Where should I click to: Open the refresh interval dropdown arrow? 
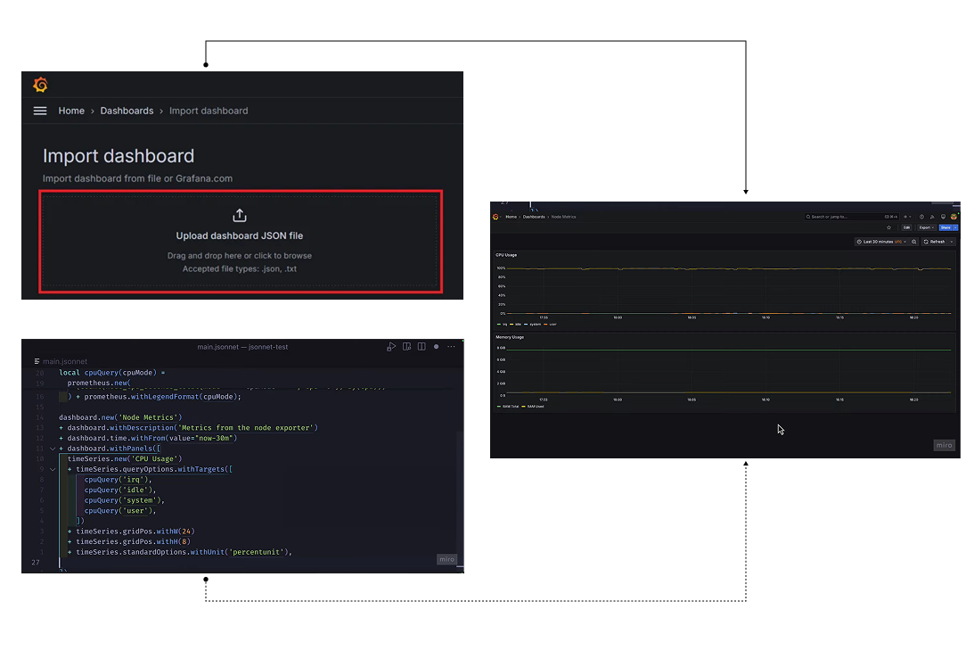952,242
